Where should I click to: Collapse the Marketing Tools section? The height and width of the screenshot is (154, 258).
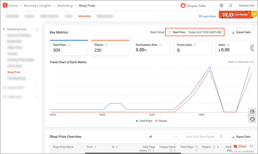(37, 29)
